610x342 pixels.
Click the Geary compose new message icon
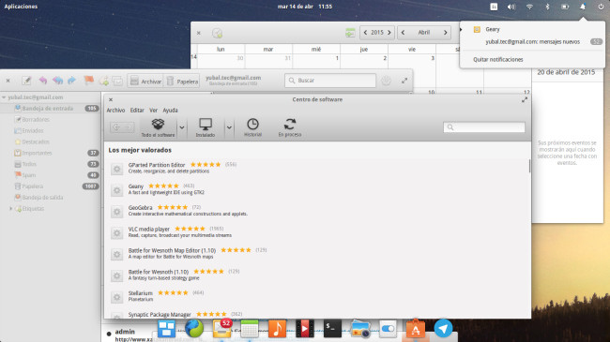point(26,81)
